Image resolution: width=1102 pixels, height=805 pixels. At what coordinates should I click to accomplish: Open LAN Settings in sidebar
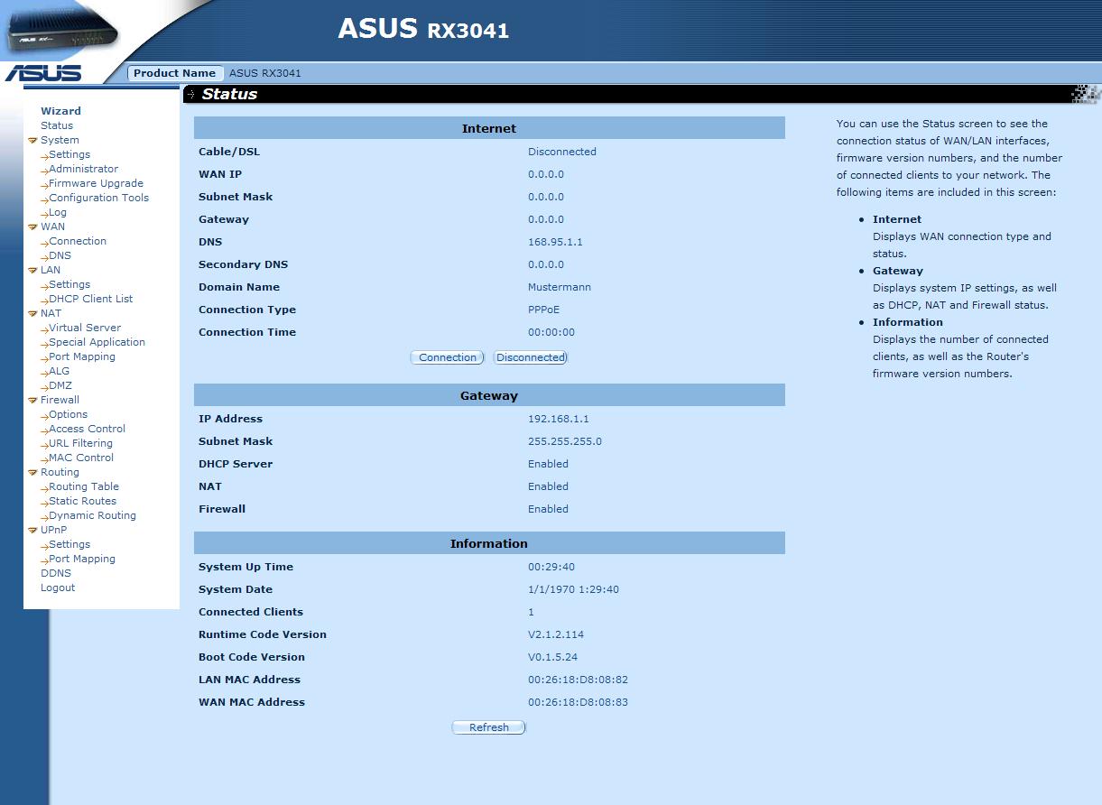[x=69, y=284]
